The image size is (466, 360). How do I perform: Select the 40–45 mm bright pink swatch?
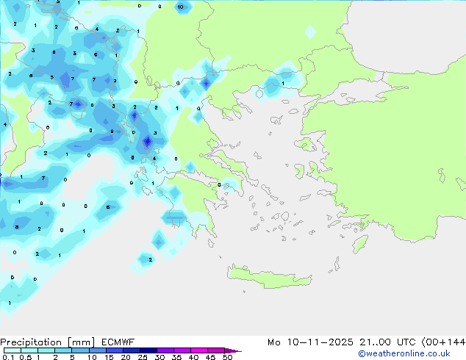[x=199, y=350]
